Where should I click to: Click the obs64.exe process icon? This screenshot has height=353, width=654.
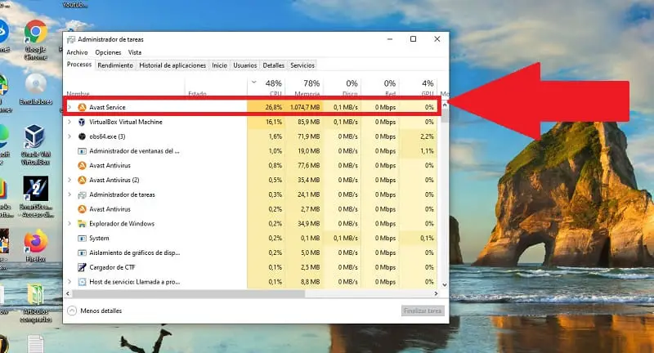point(83,136)
